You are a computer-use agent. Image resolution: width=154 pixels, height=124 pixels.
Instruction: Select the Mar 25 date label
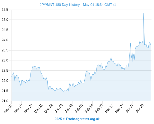[x=119, y=108]
